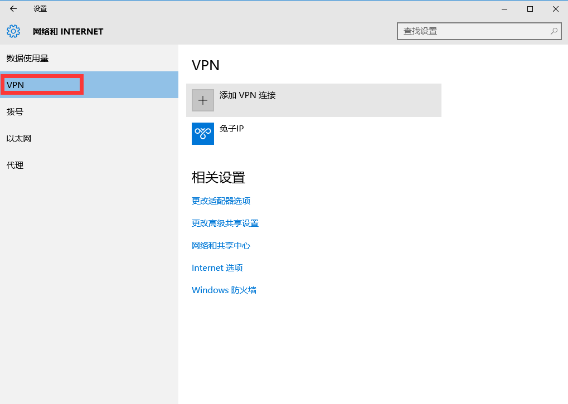Focus the 查找设置 search field
Viewport: 568px width, 404px height.
[474, 31]
